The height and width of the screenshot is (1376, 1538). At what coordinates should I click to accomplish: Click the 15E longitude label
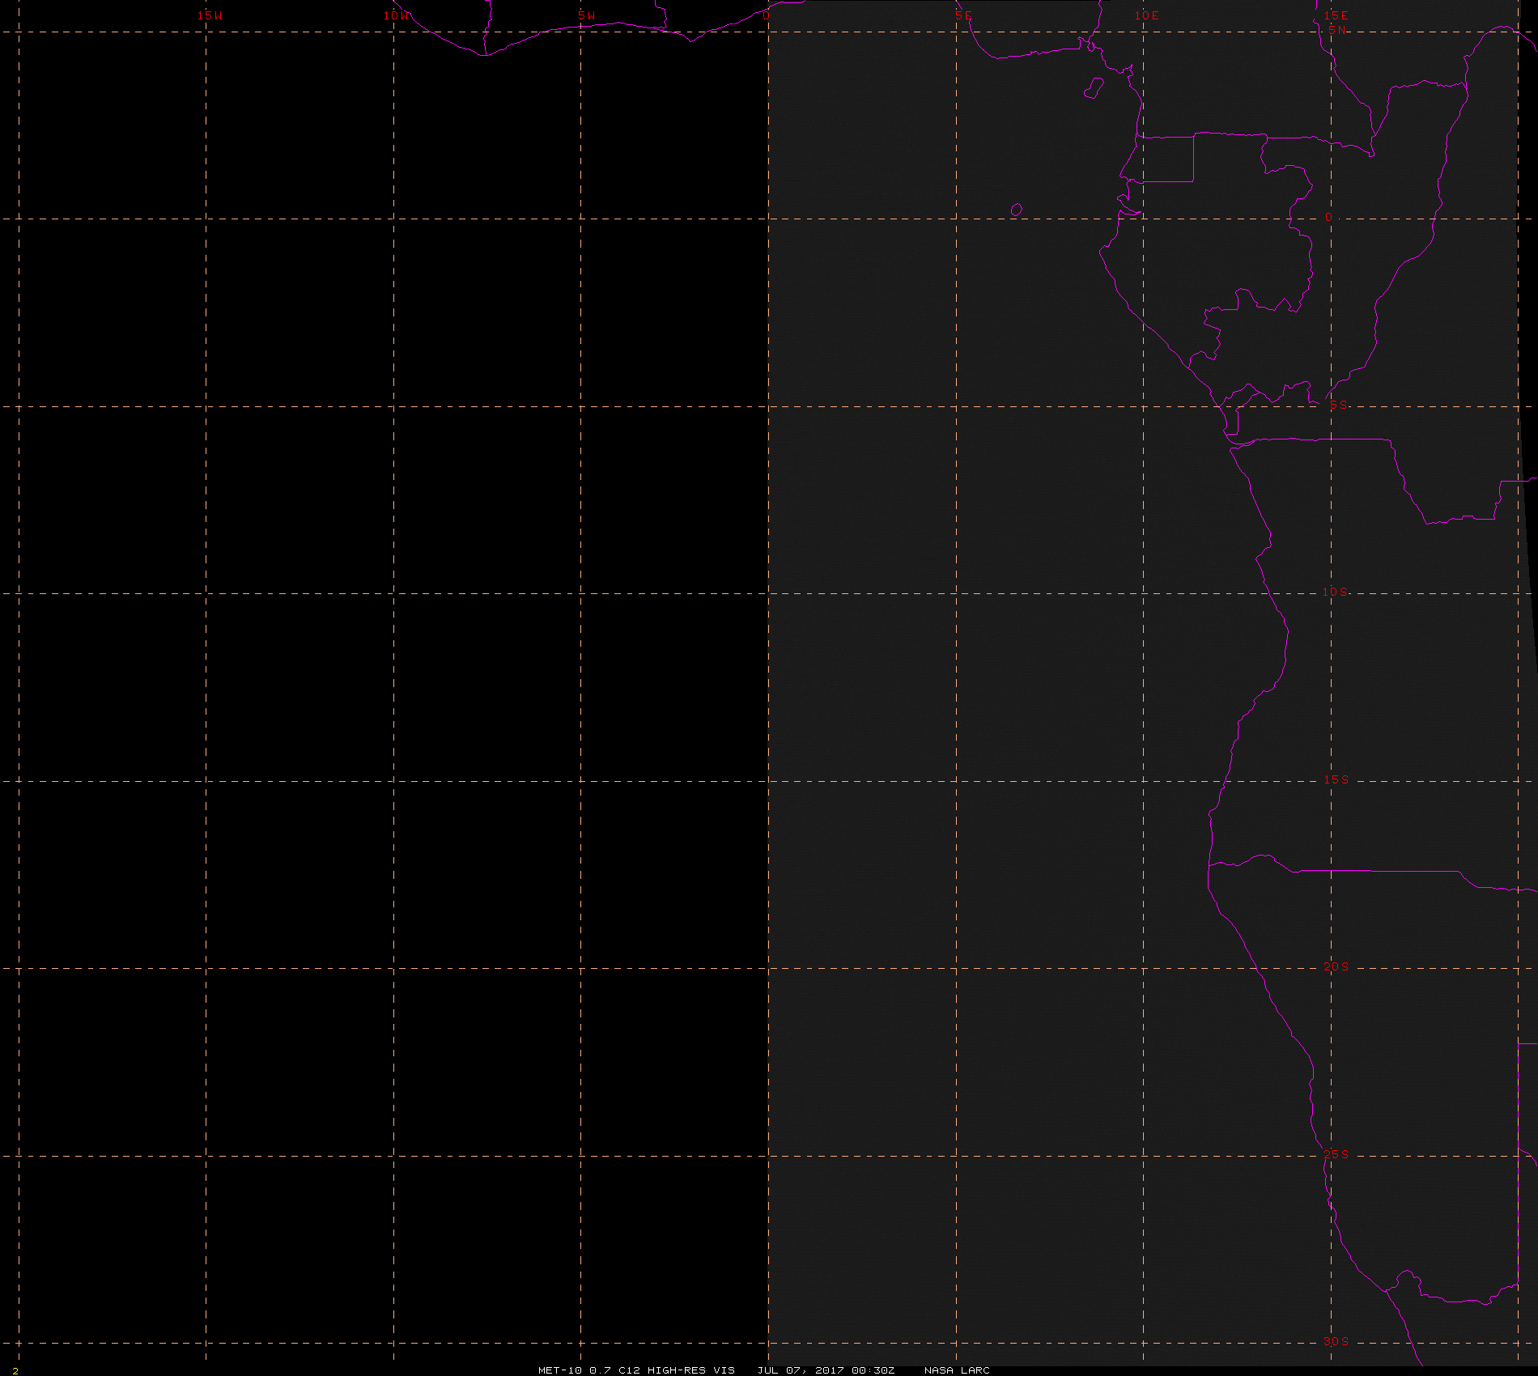coord(1336,15)
